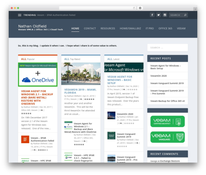This screenshot has height=175, width=206.
Task: Click the browser address bar
Action: (98, 8)
